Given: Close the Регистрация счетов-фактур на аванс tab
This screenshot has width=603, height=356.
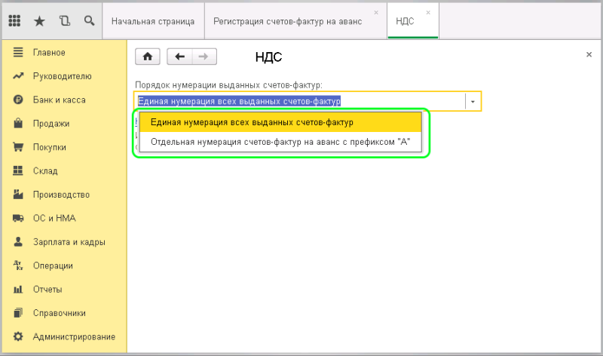Looking at the screenshot, I should tap(376, 13).
